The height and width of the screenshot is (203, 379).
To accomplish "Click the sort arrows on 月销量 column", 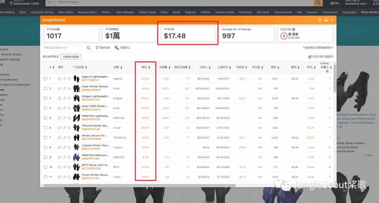I will [x=169, y=67].
